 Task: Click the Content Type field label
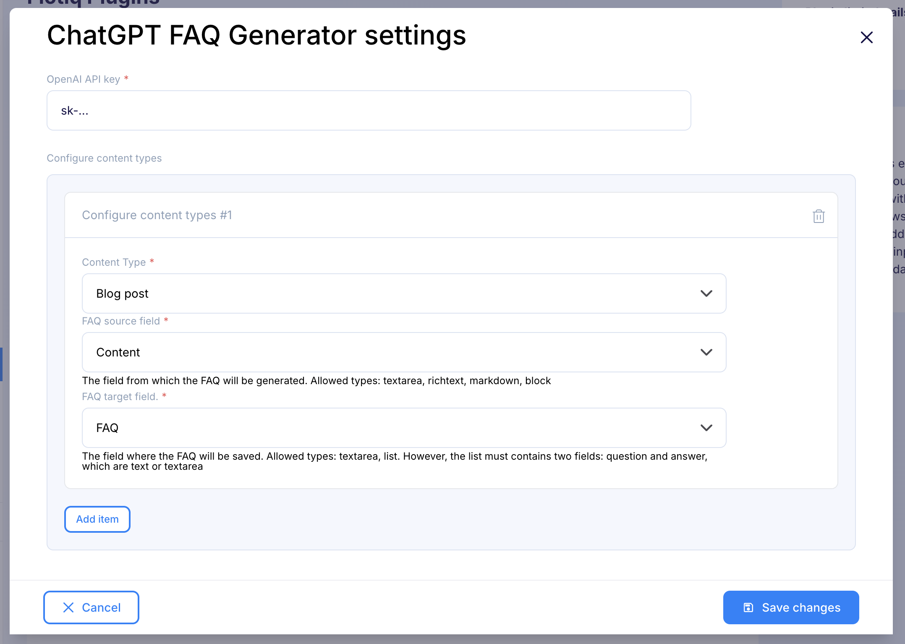click(x=114, y=262)
